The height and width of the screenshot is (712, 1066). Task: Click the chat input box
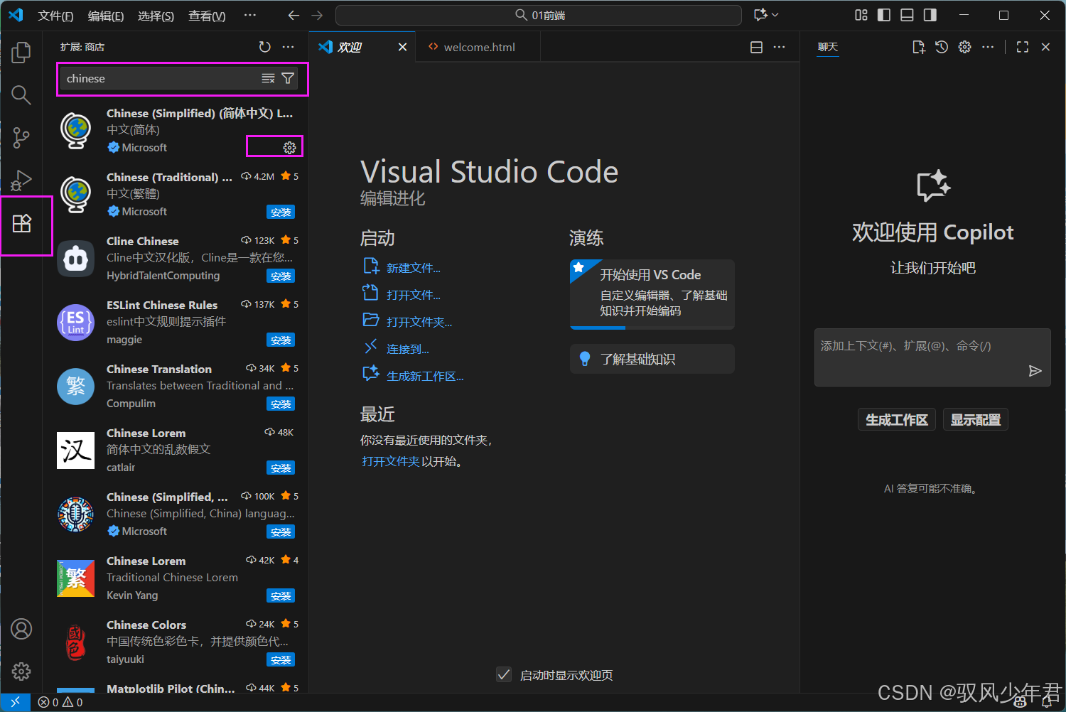pyautogui.click(x=932, y=357)
